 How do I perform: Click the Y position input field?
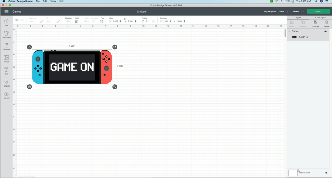(x=180, y=21)
